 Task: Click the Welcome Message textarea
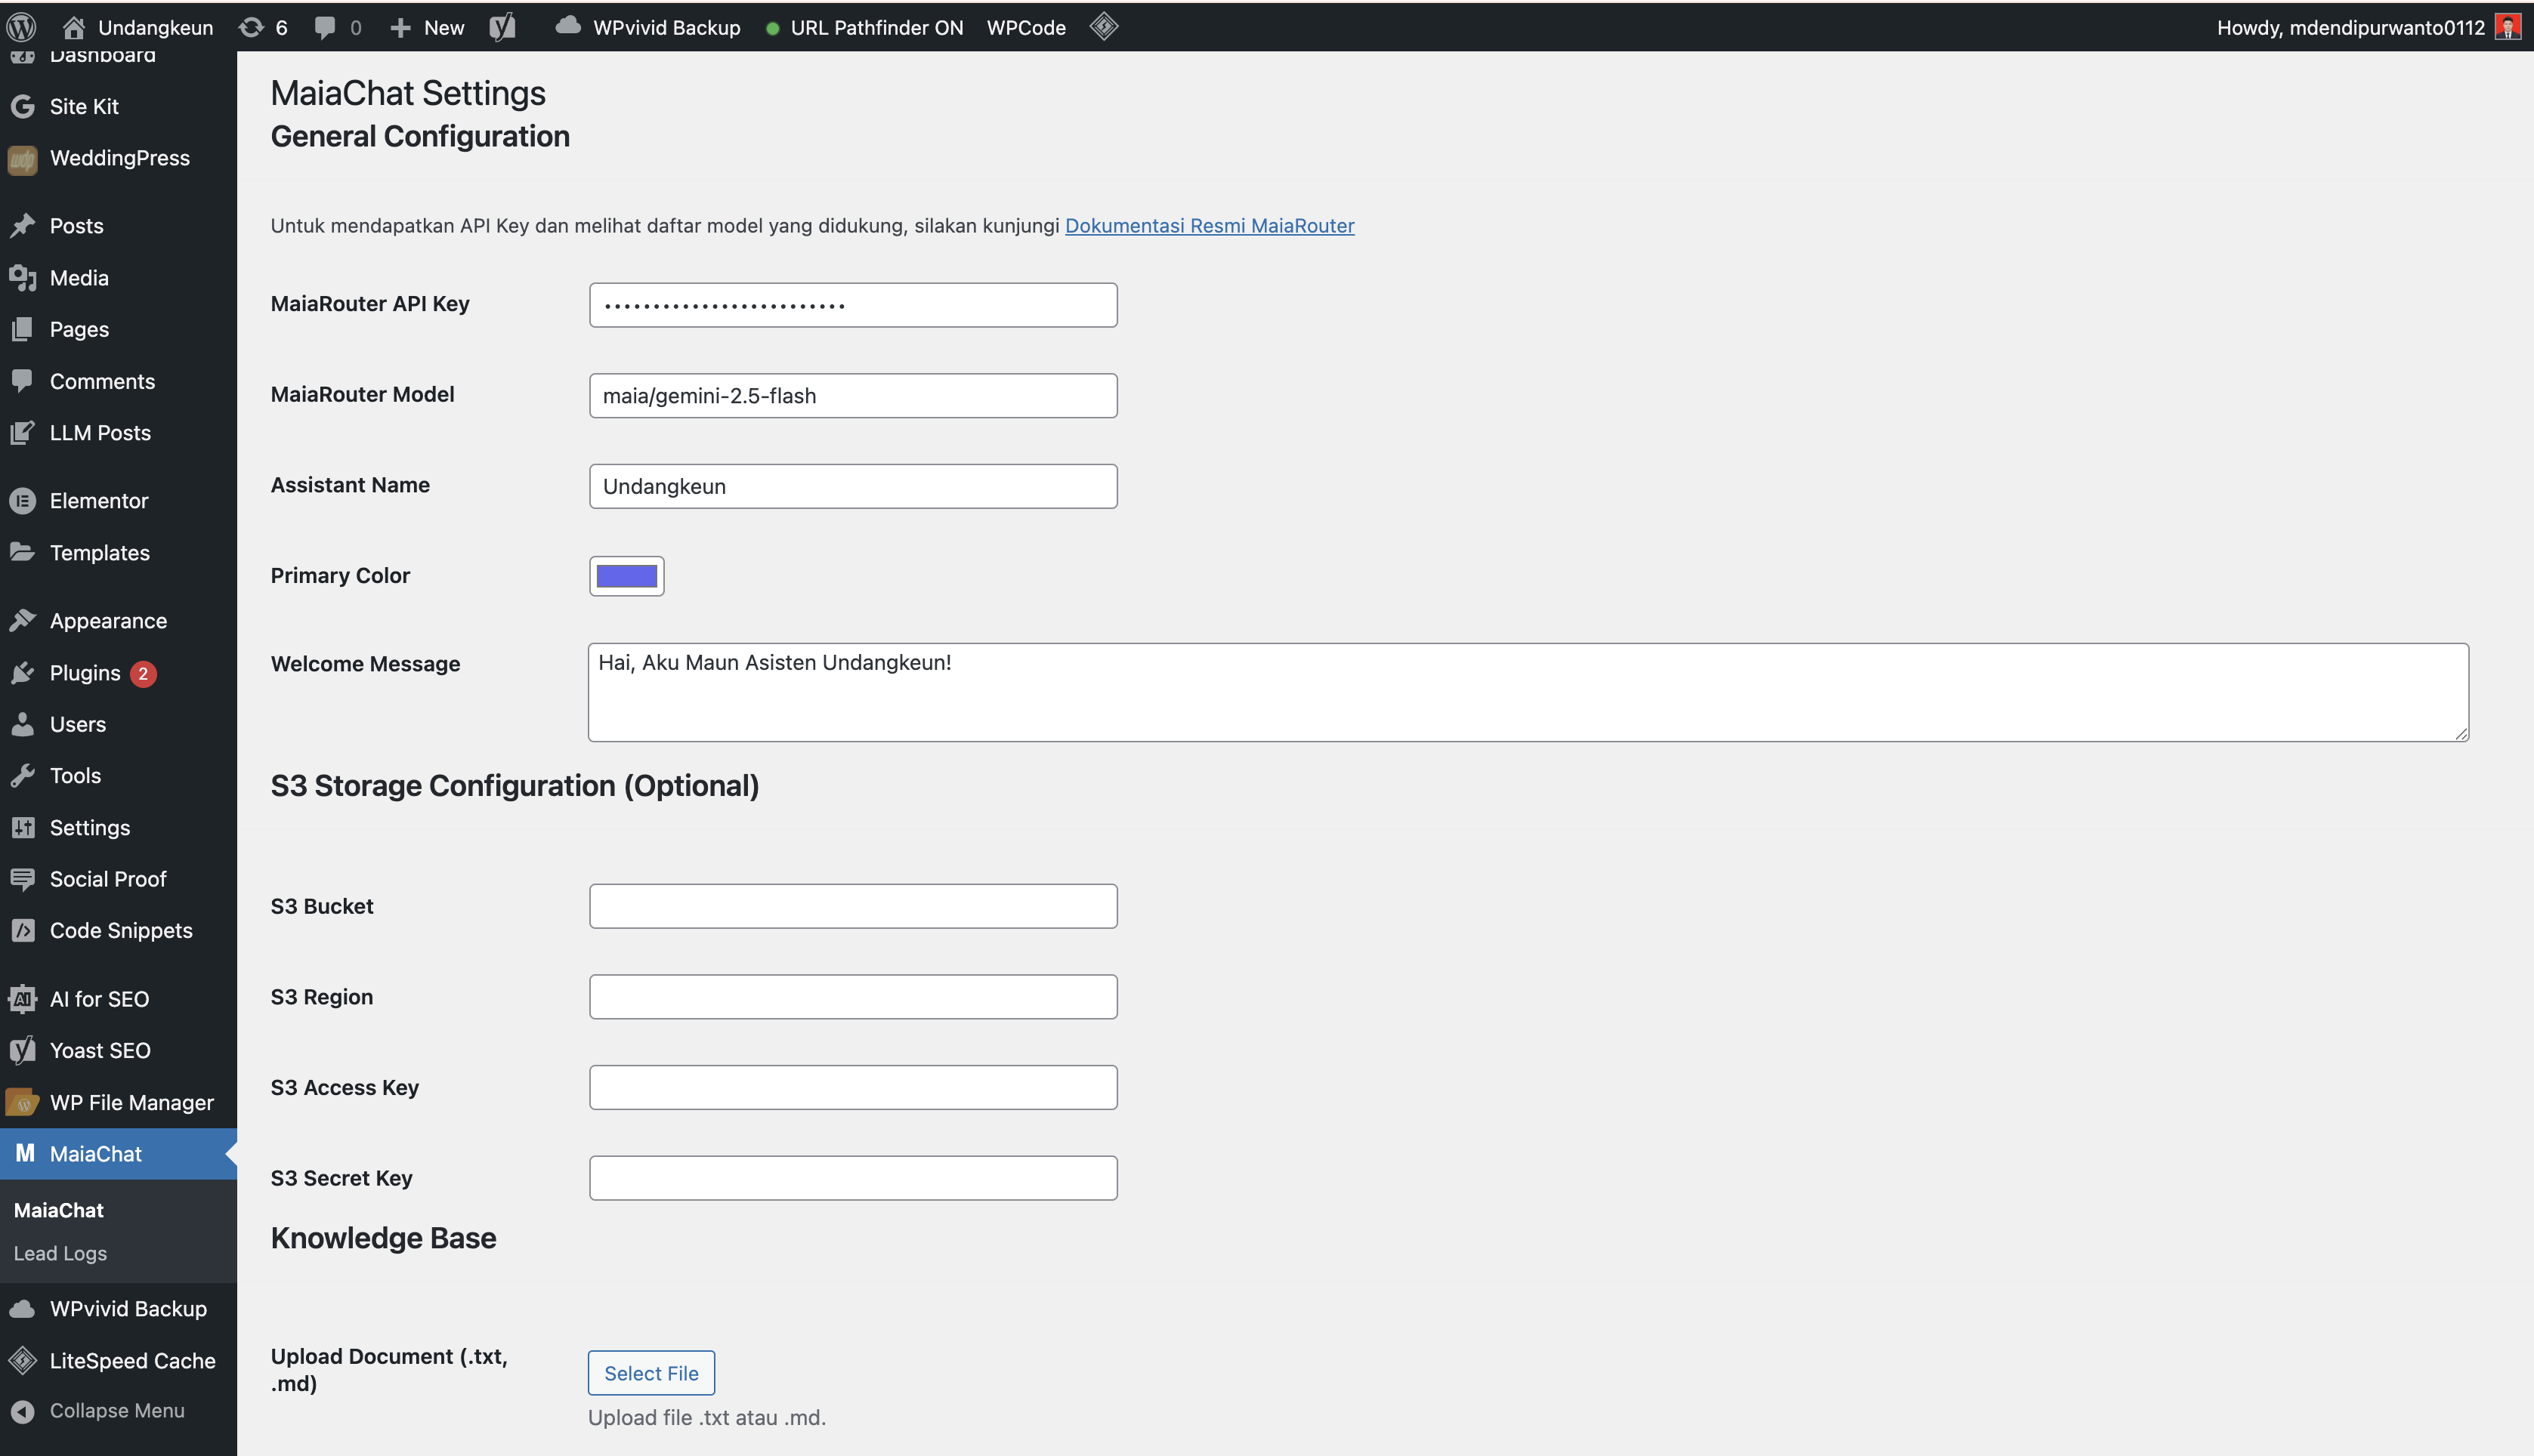(x=1528, y=692)
